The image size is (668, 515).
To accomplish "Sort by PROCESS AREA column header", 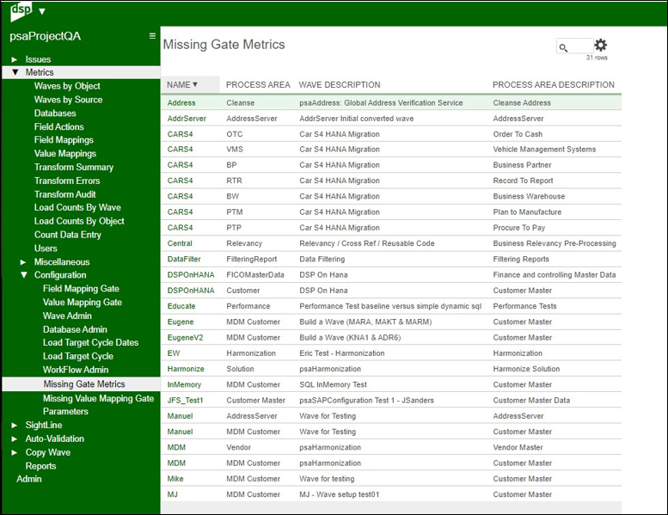I will [258, 85].
